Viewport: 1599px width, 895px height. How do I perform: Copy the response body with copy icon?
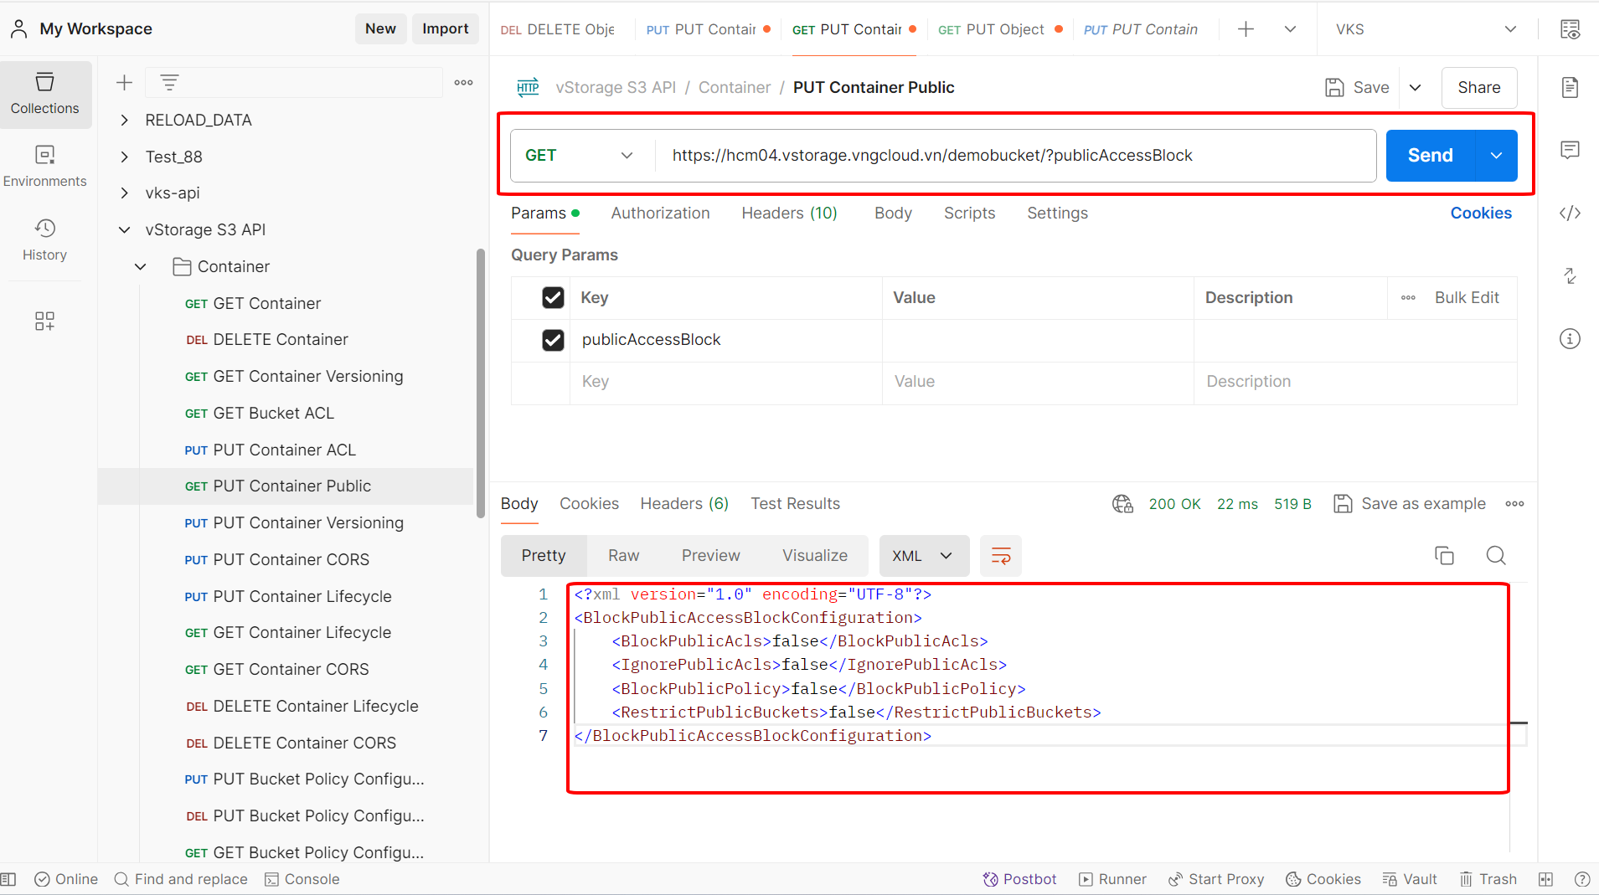click(x=1444, y=555)
